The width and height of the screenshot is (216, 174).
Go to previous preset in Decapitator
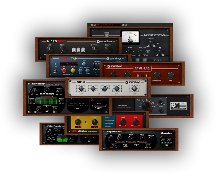click(x=92, y=25)
